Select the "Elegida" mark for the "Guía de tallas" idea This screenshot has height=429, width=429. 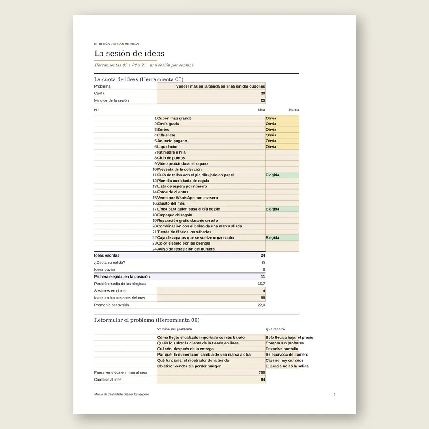click(282, 175)
